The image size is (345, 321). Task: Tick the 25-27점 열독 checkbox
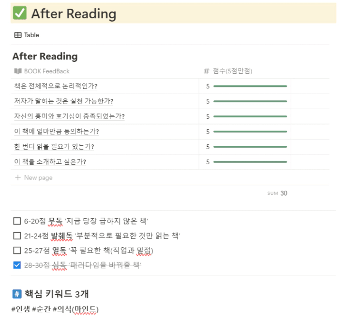point(17,251)
